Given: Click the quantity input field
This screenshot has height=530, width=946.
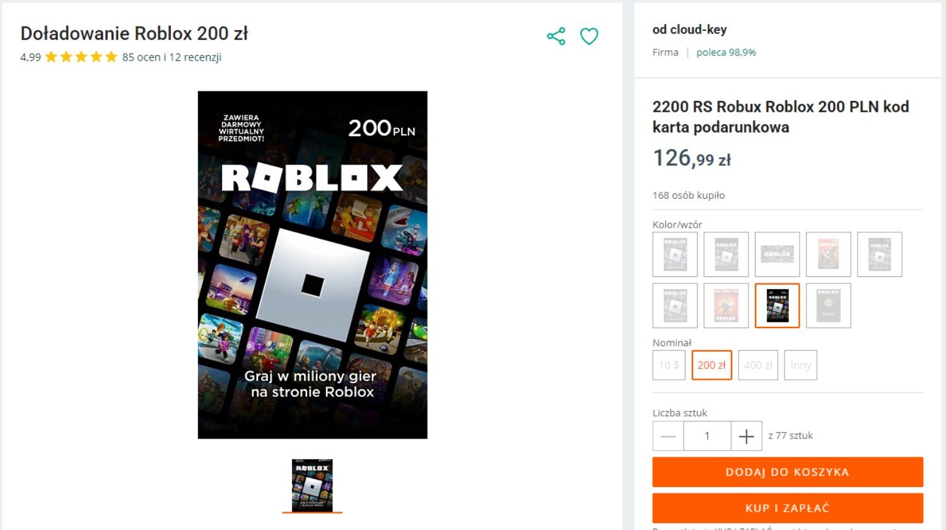Looking at the screenshot, I should point(707,436).
